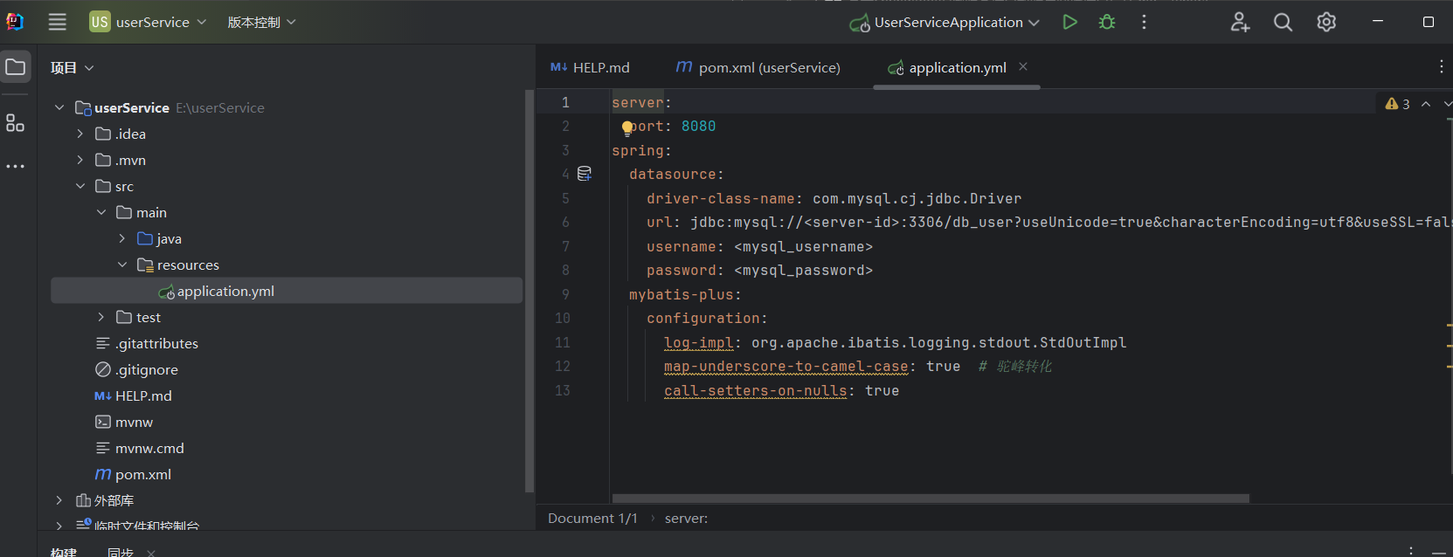
Task: Open the warnings indicator showing 3
Action: pyautogui.click(x=1397, y=104)
